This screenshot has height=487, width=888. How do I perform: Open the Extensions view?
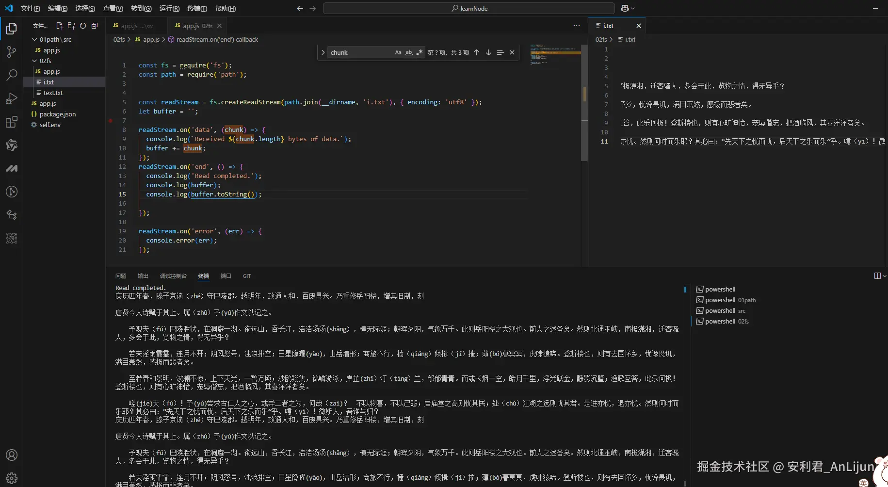12,122
